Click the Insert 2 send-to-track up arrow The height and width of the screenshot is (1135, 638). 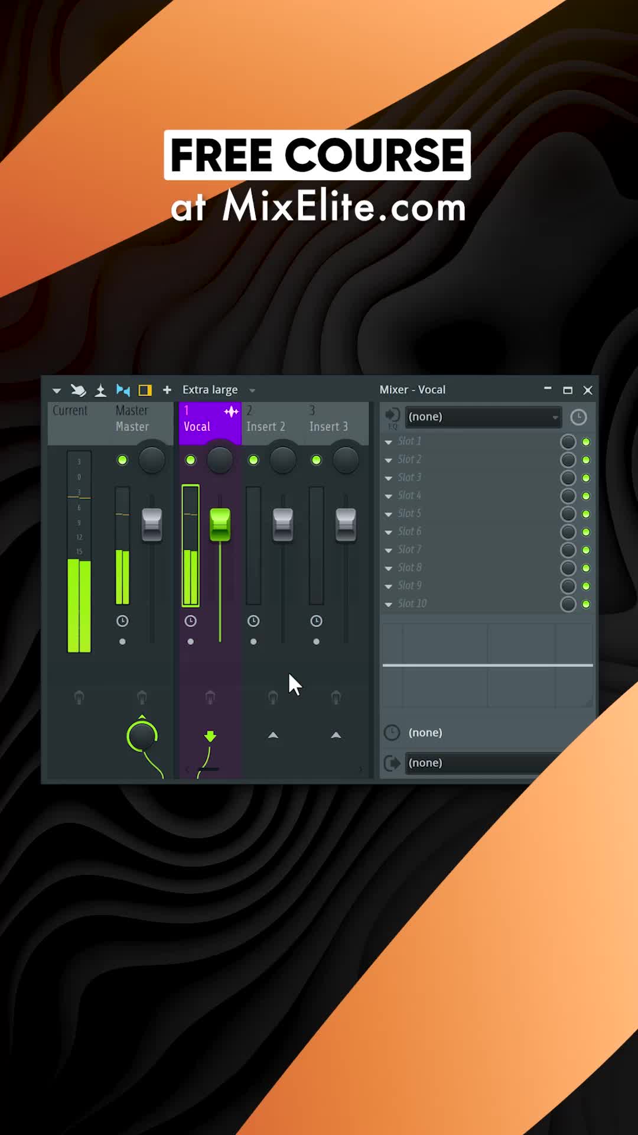[x=273, y=735]
